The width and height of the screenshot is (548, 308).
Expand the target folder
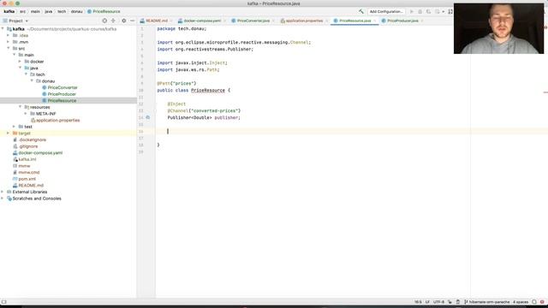pyautogui.click(x=9, y=133)
